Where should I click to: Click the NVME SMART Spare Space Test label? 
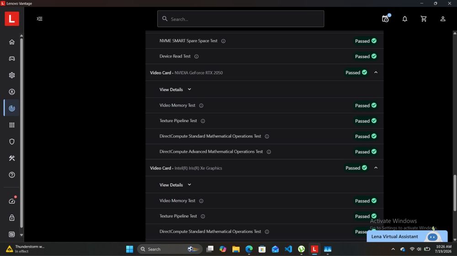(188, 41)
